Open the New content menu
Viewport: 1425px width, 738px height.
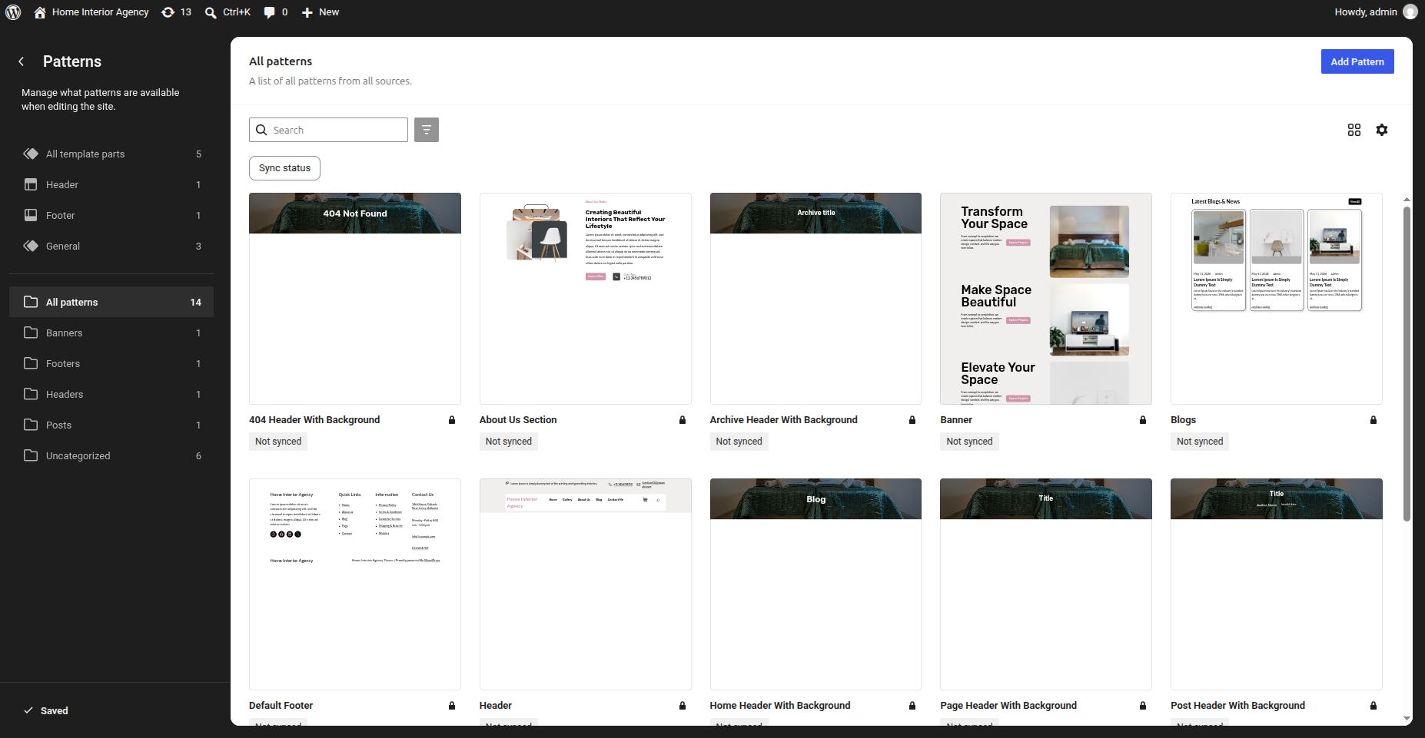pos(321,12)
